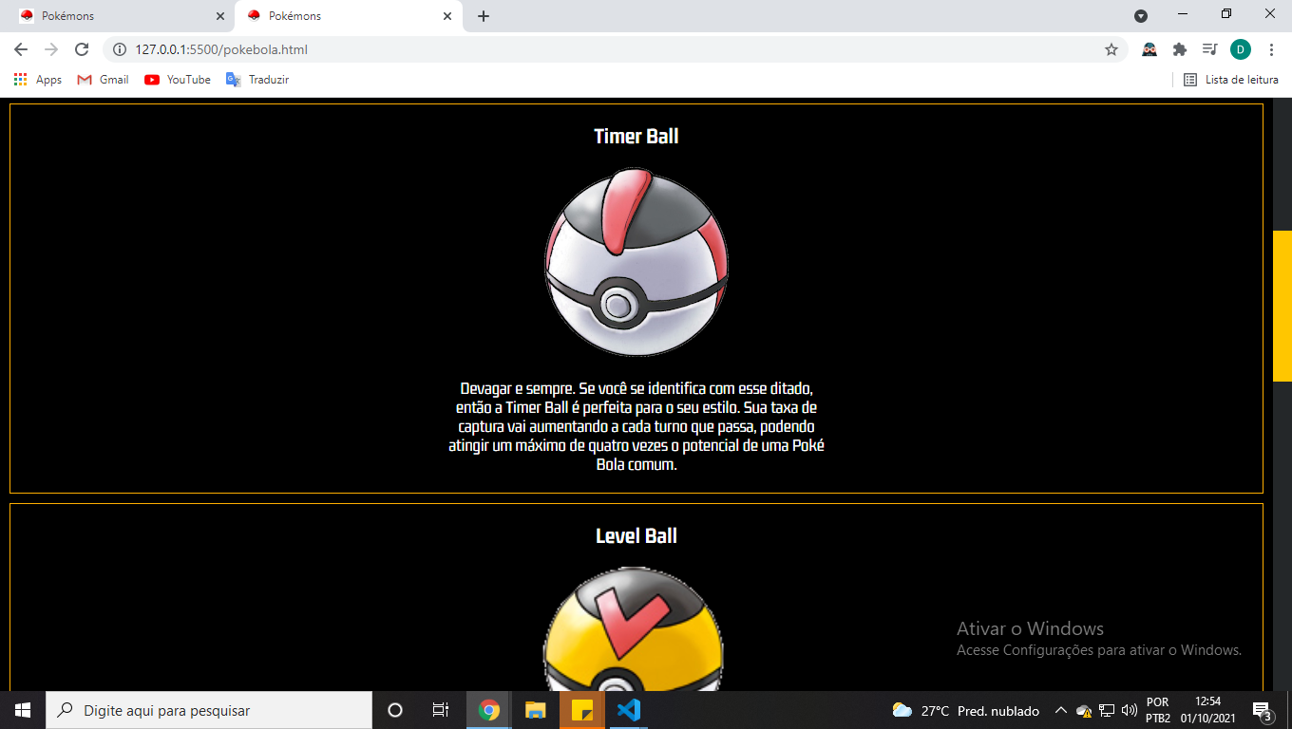The width and height of the screenshot is (1292, 729).
Task: Click the Level Ball image
Action: 634,628
